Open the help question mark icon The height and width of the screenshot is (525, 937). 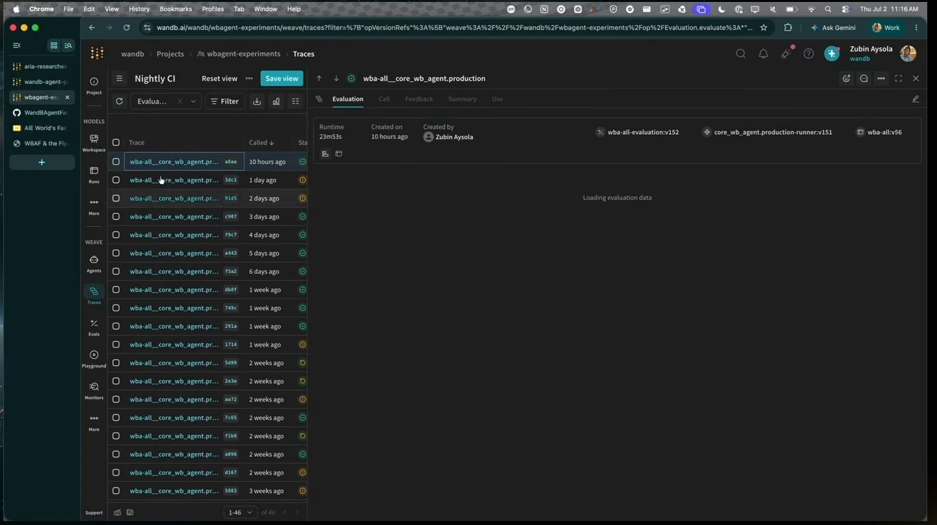[x=809, y=54]
